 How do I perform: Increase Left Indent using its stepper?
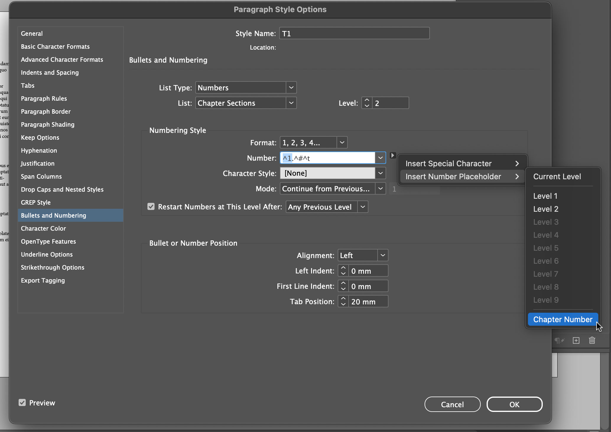(x=343, y=268)
